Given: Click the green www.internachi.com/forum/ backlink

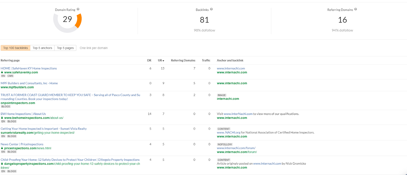Looking at the screenshot, I should click(x=237, y=152).
